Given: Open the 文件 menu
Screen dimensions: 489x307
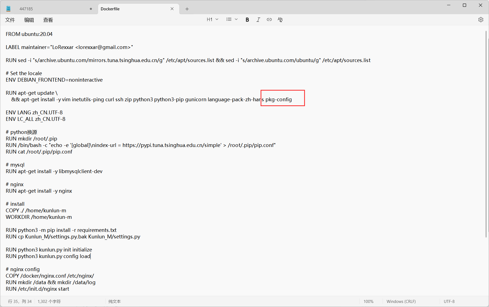Looking at the screenshot, I should click(10, 20).
